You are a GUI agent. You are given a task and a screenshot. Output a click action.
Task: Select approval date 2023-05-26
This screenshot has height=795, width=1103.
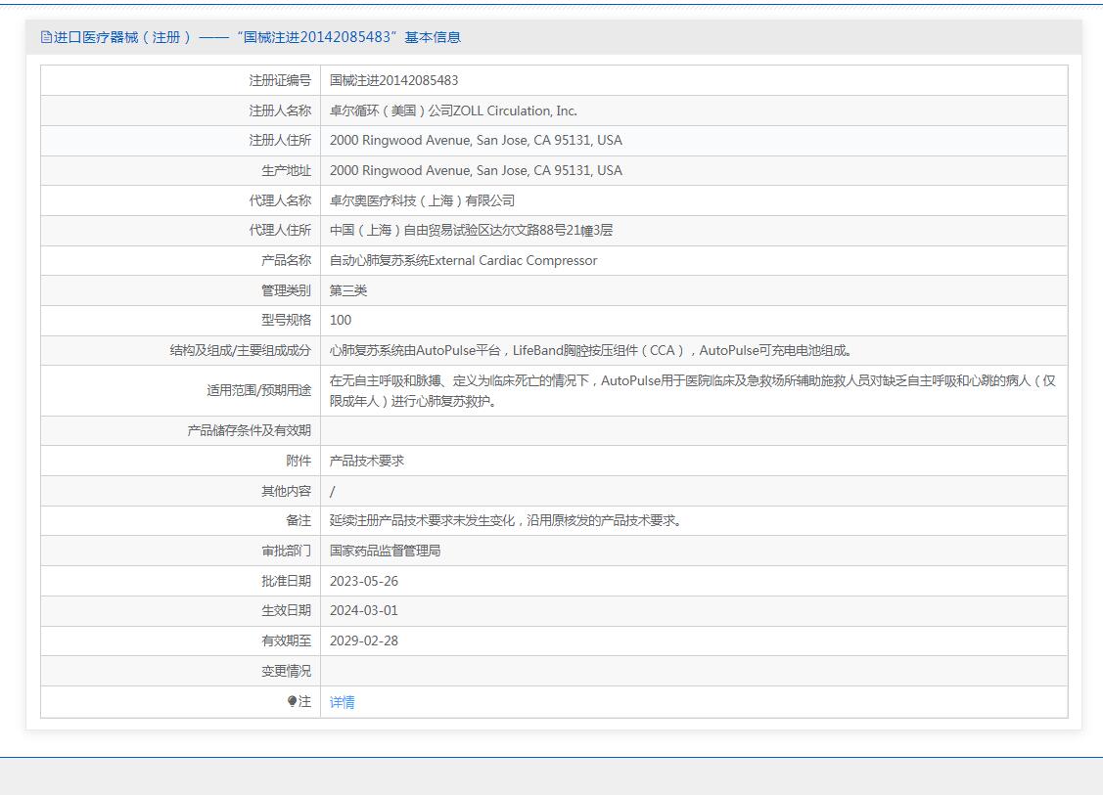pos(364,581)
